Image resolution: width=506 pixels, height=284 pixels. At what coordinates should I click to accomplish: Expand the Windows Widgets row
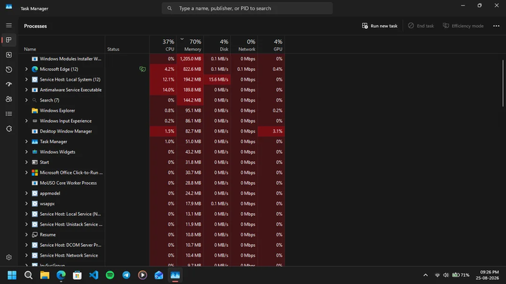pos(27,151)
